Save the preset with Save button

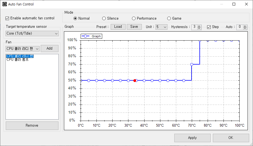pyautogui.click(x=134, y=27)
